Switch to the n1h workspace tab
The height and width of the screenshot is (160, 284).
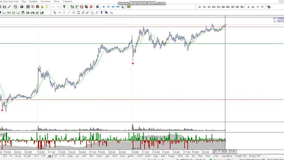coord(43,156)
